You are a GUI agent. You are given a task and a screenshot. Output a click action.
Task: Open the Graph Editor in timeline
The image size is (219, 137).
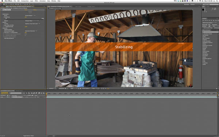pos(43,93)
